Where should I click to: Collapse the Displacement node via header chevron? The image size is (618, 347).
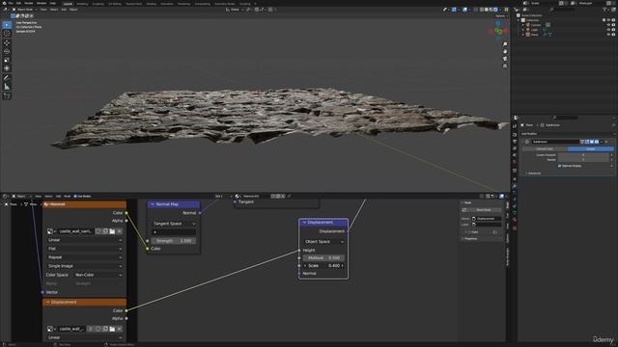click(x=304, y=223)
